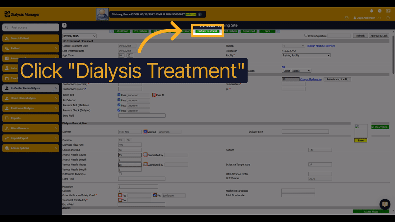Open the BBraun Machine Interface link

point(321,46)
